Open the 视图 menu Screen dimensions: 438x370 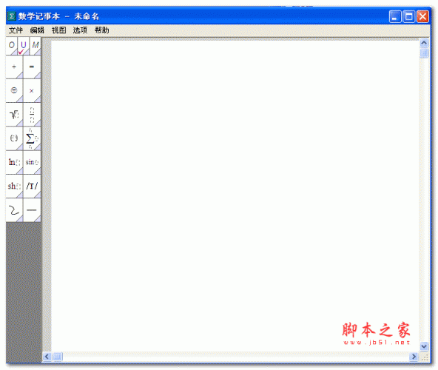pos(58,30)
